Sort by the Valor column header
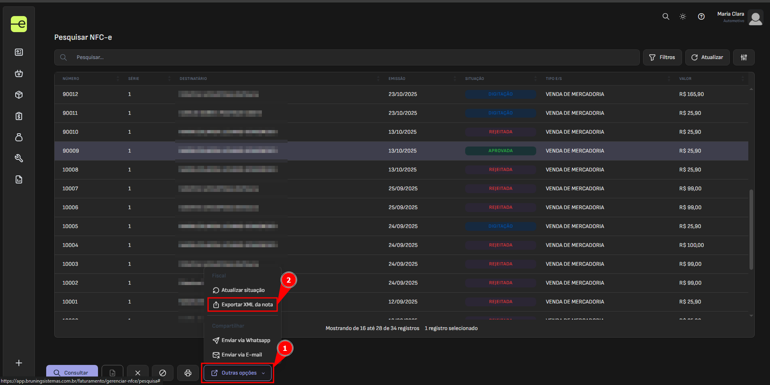Screen dimensions: 770x385 [x=685, y=79]
